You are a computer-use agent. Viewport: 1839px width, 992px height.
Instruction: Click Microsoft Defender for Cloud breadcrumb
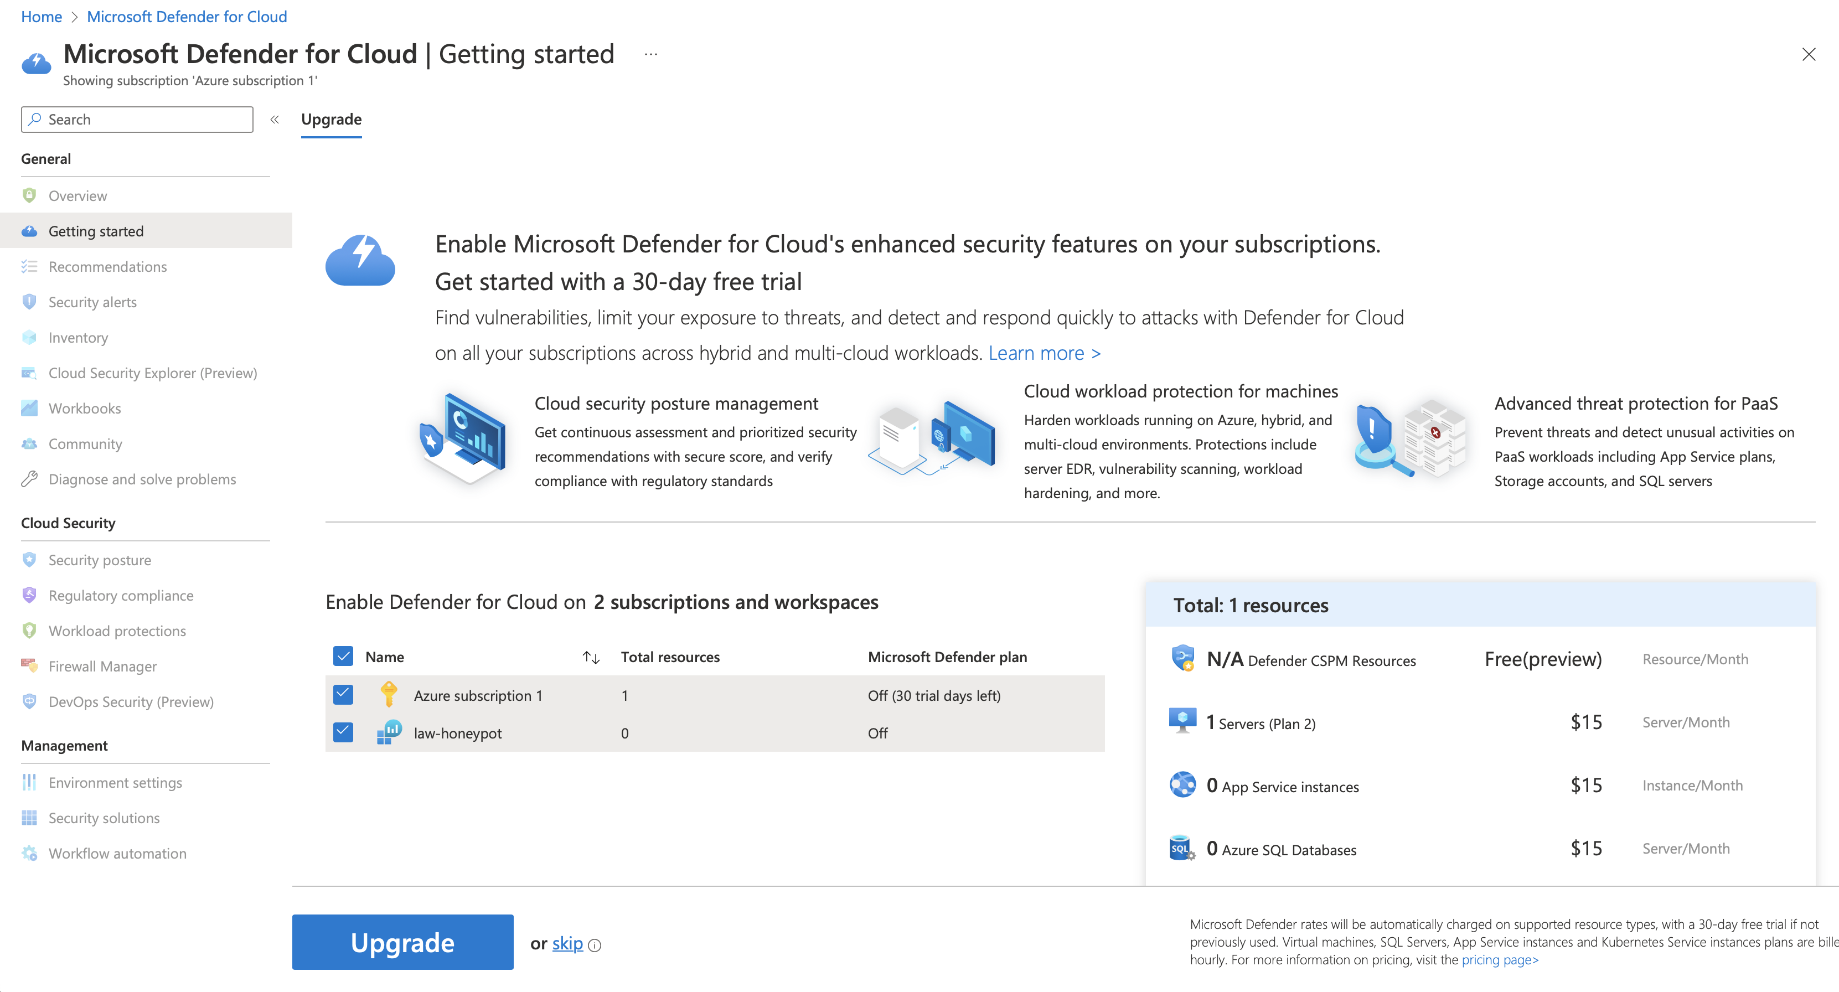pyautogui.click(x=187, y=17)
